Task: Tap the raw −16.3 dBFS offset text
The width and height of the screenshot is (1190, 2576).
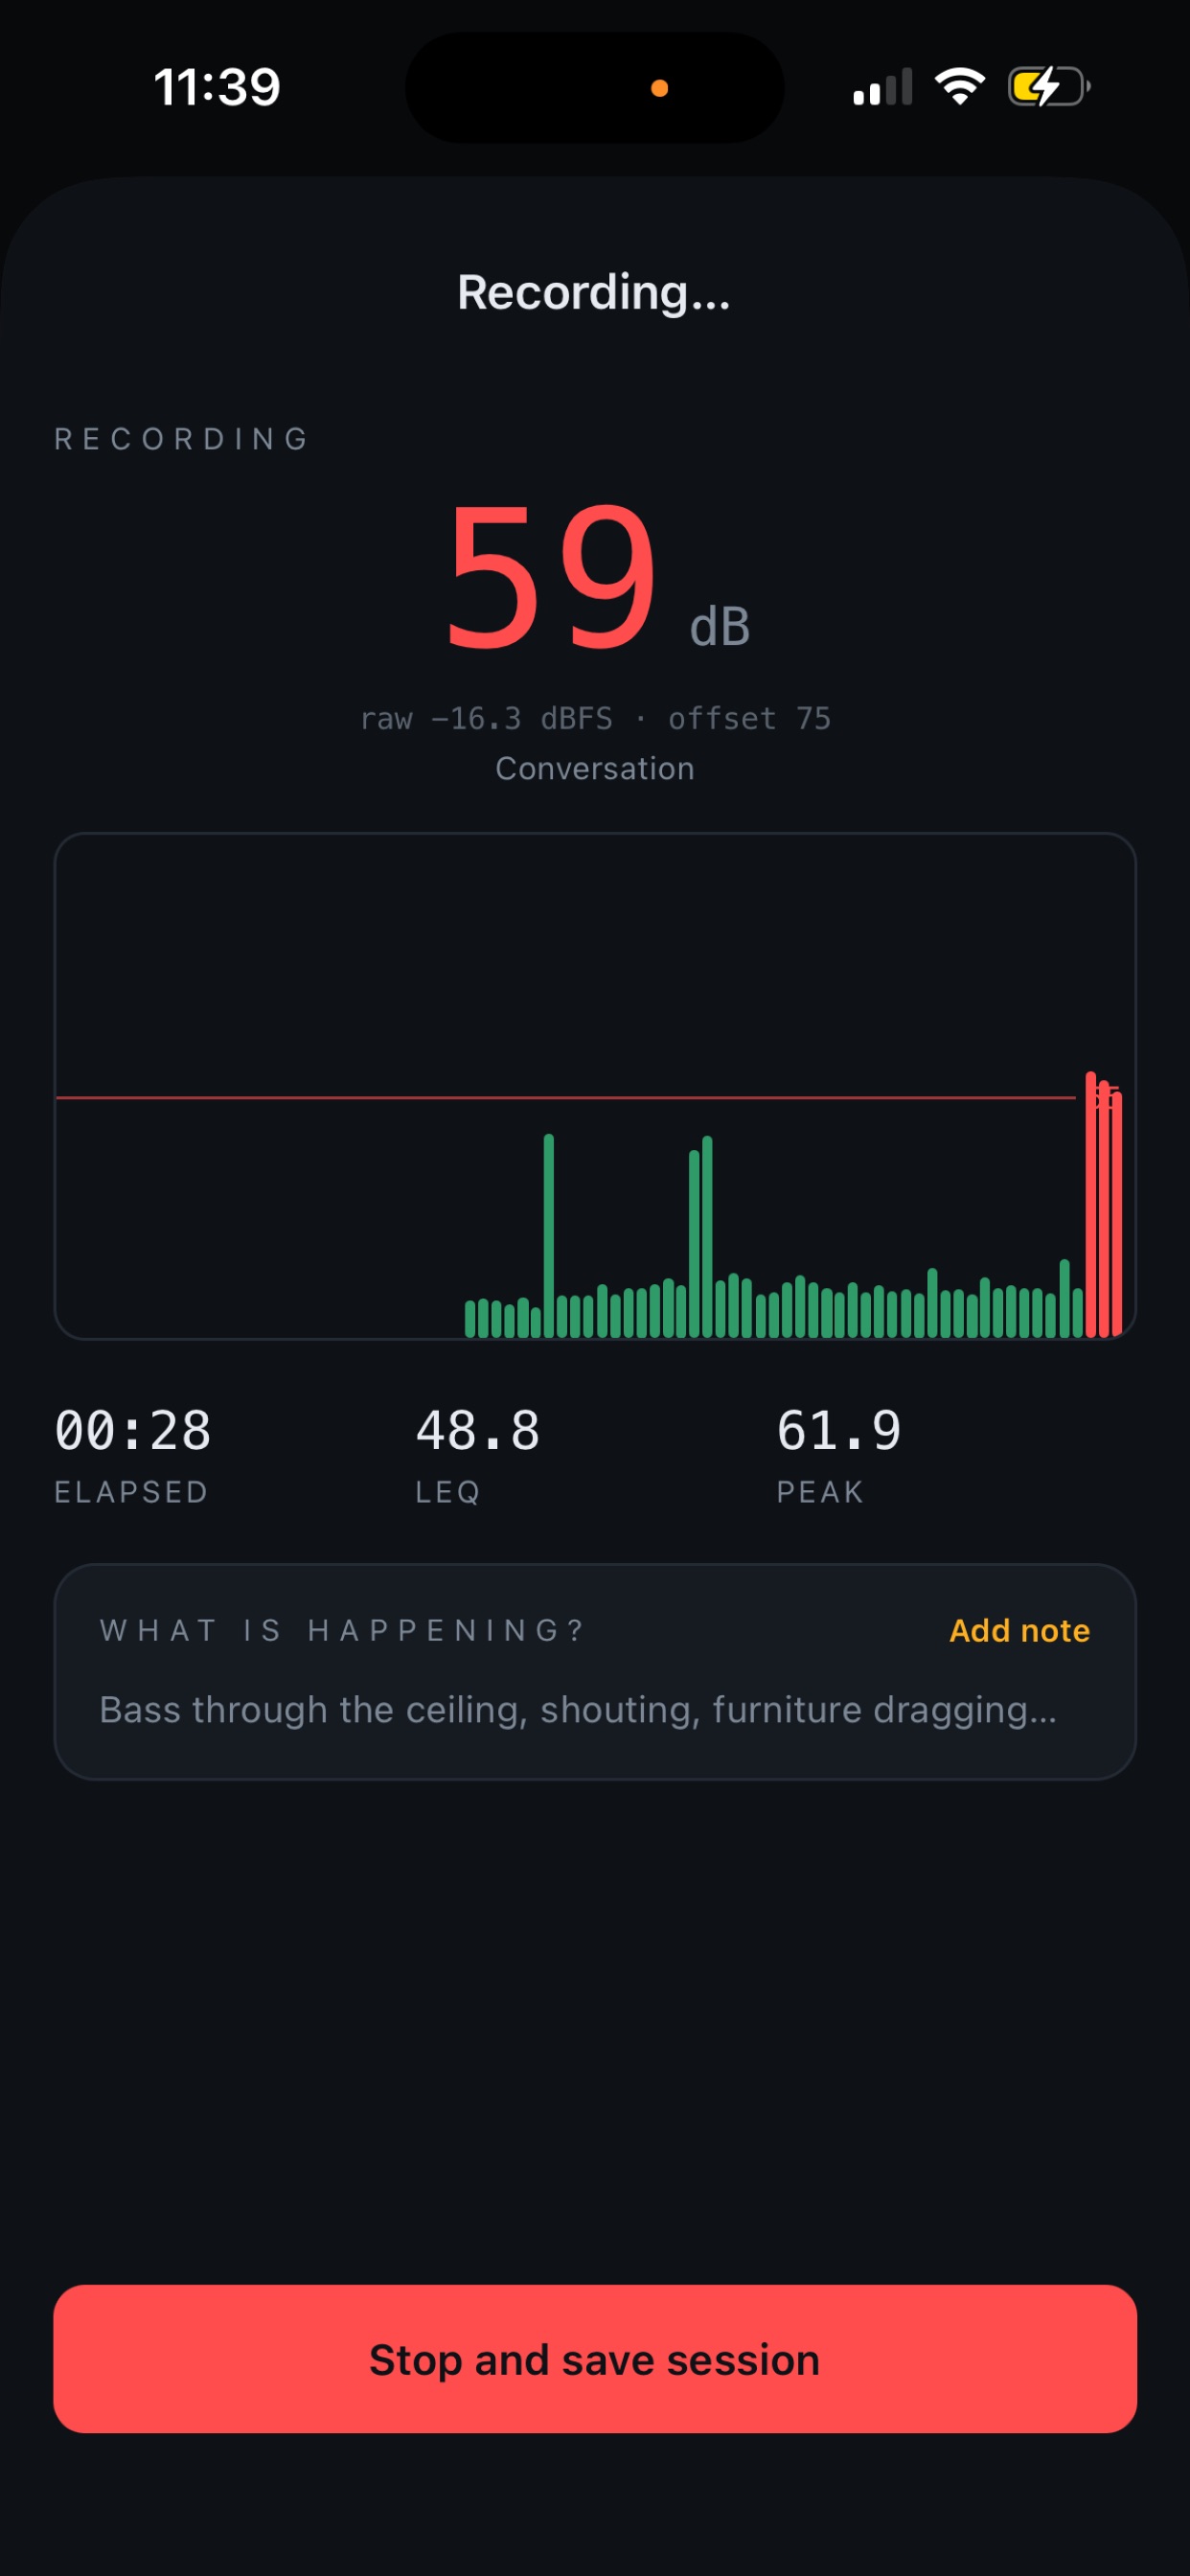Action: pos(595,718)
